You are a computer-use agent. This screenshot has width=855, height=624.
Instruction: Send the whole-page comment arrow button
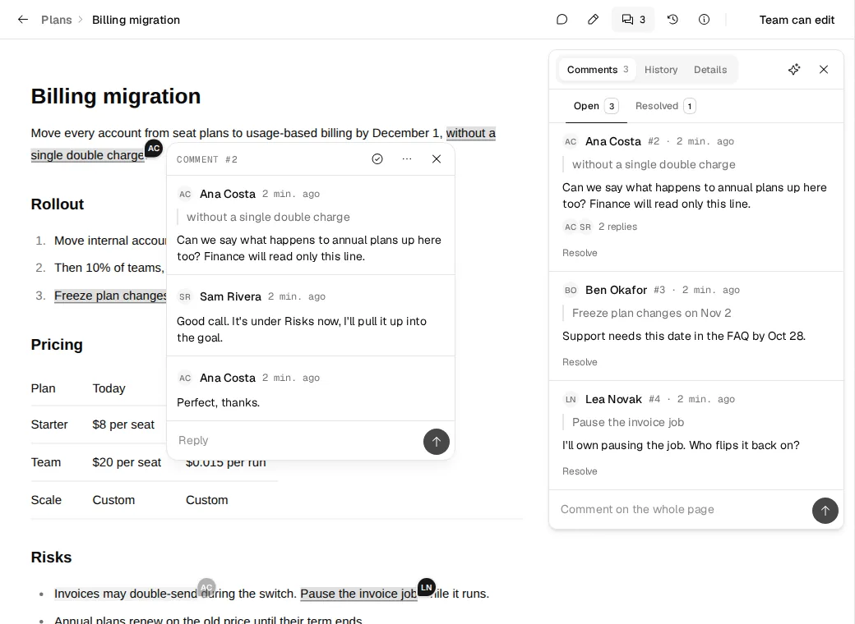coord(825,511)
